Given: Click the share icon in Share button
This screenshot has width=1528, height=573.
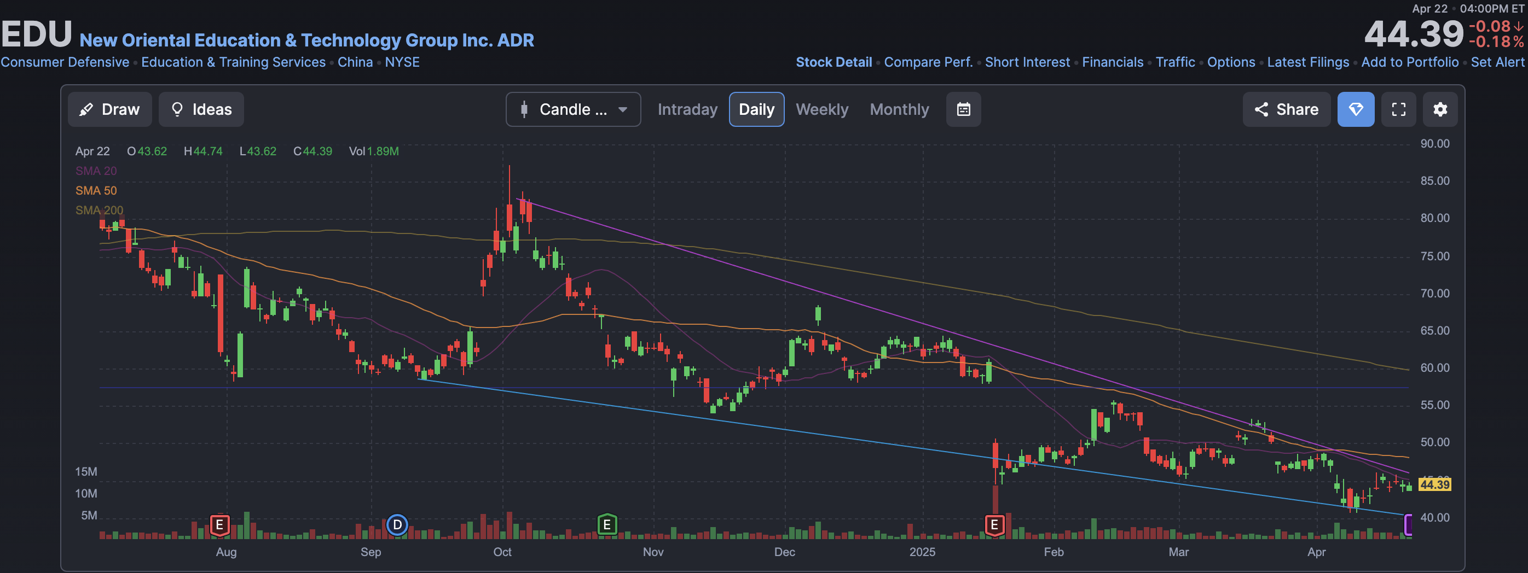Looking at the screenshot, I should pos(1261,109).
